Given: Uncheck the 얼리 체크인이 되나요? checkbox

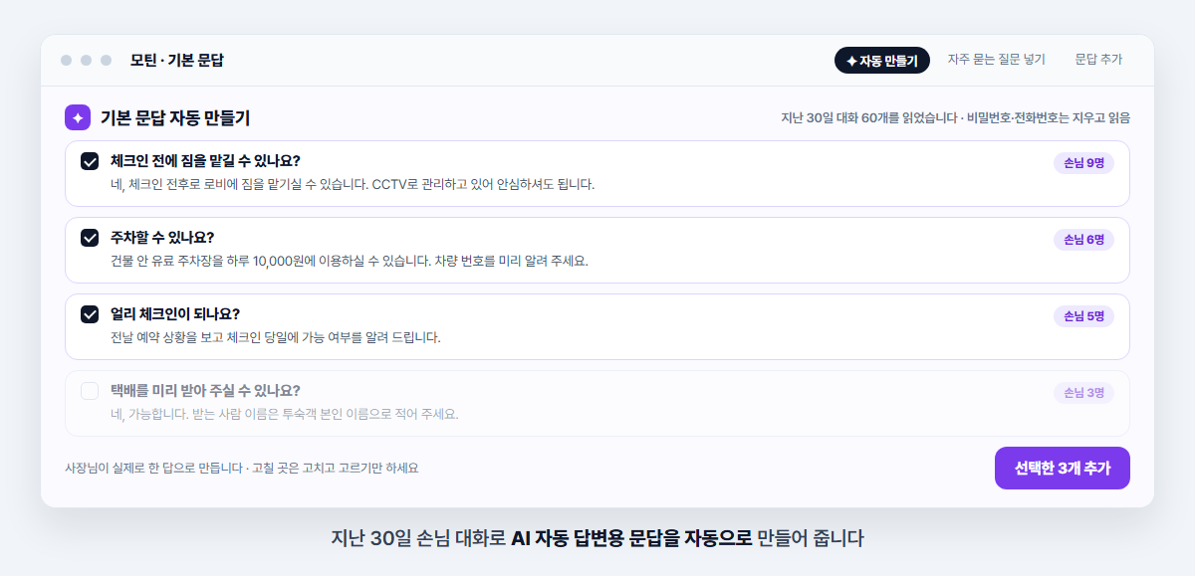Looking at the screenshot, I should coord(90,314).
